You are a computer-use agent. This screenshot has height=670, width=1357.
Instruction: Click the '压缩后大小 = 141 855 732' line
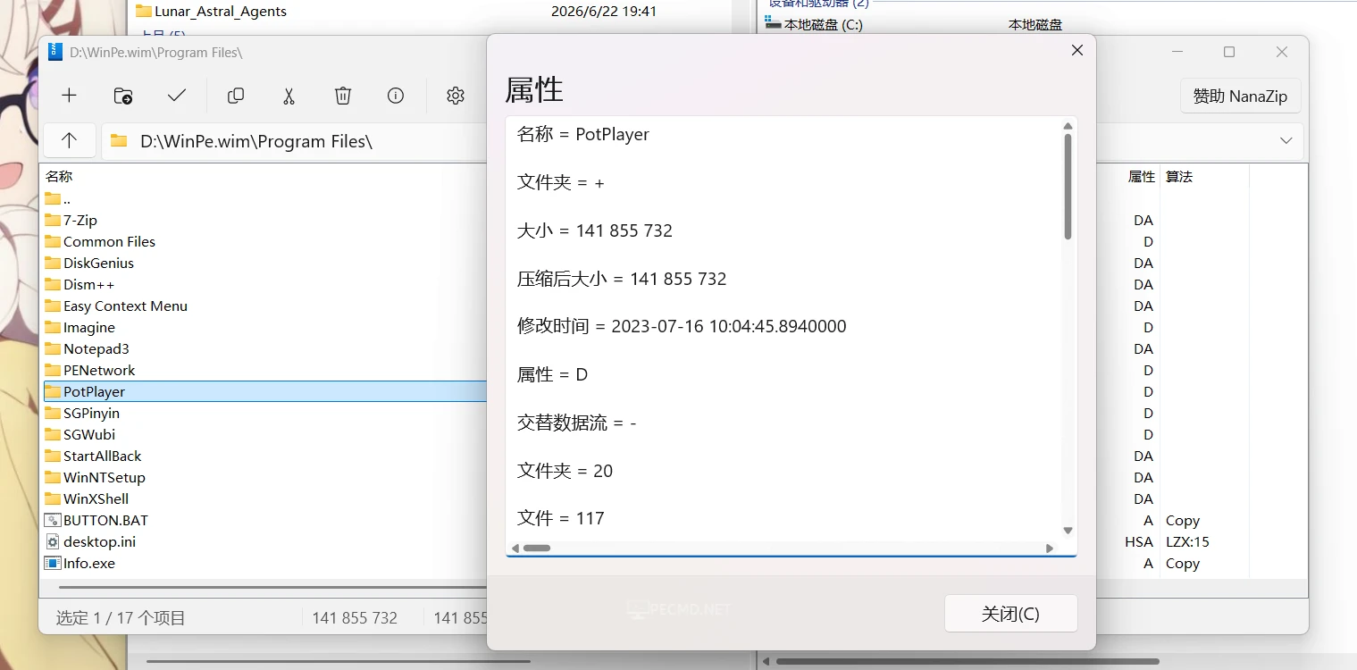click(622, 279)
